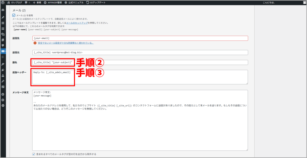This screenshot has height=158, width=307.
Task: Click inside the メッセージ本文 text area
Action: (x=140, y=126)
